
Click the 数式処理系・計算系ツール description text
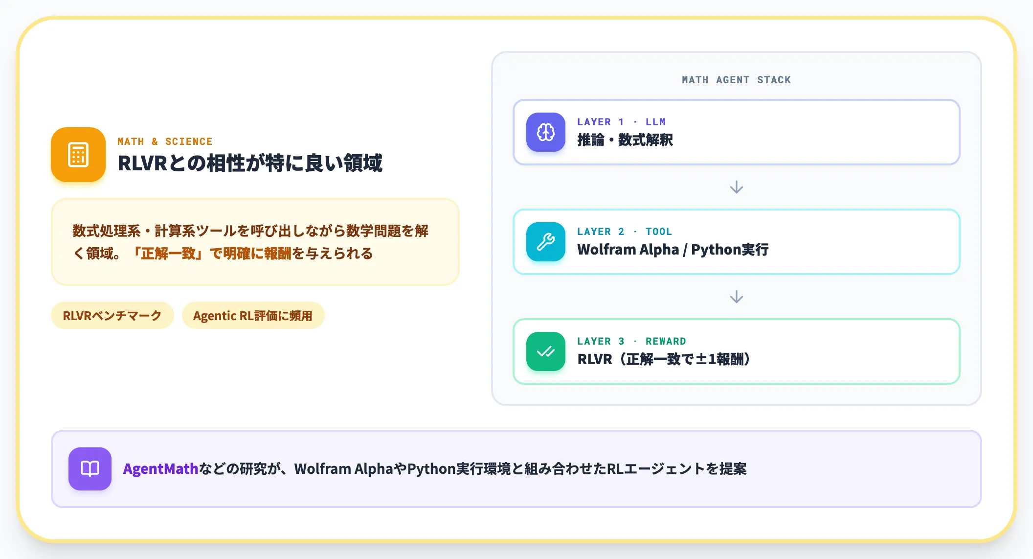(x=250, y=242)
